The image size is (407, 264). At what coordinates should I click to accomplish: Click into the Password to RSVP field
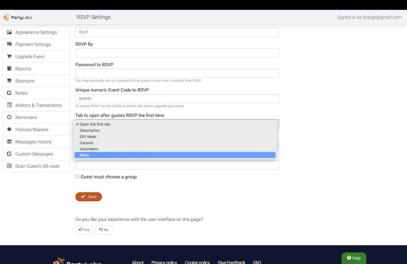click(177, 73)
